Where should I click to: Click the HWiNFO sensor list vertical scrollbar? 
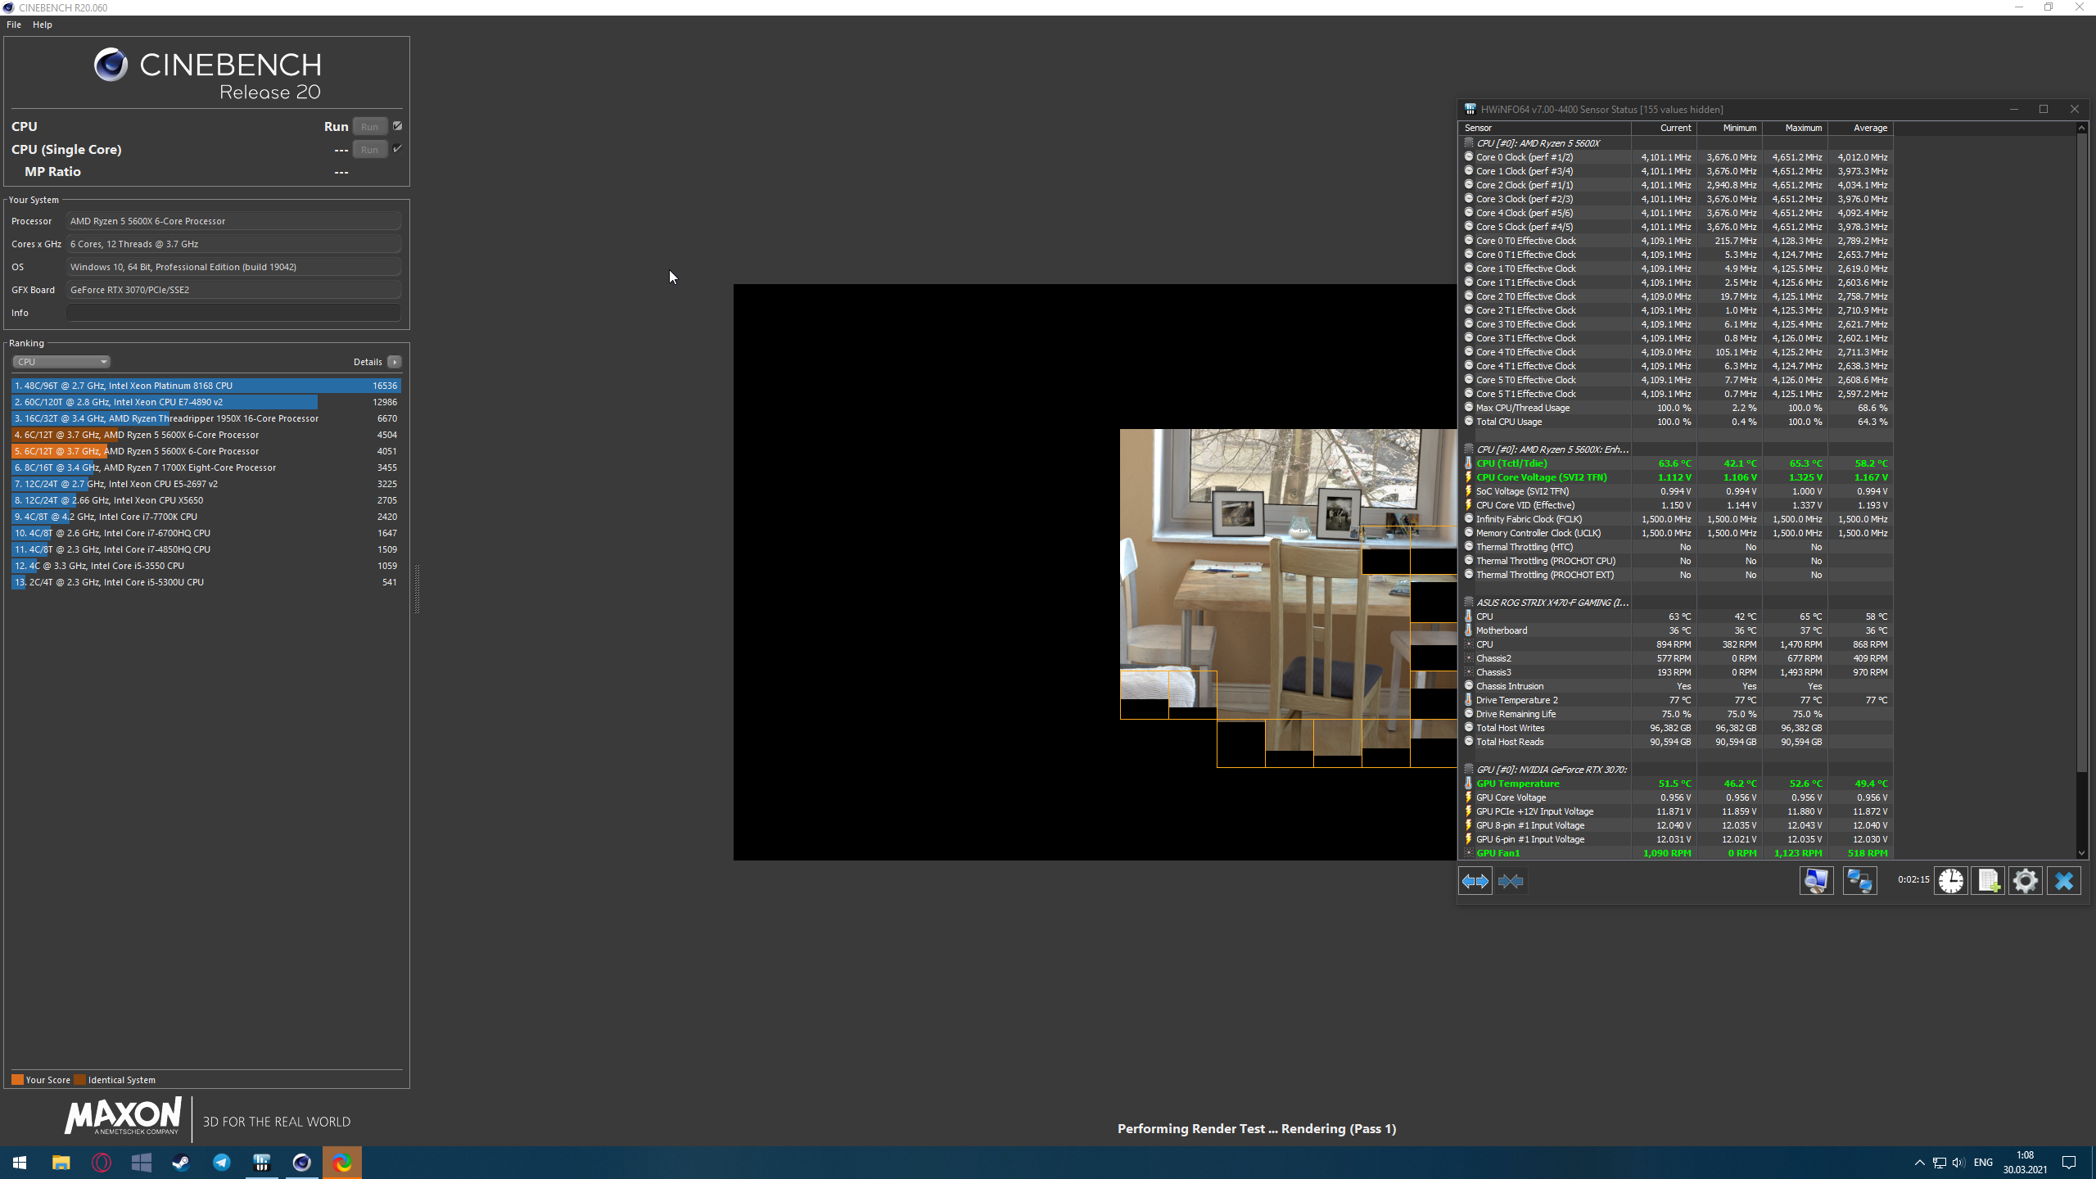point(2082,450)
